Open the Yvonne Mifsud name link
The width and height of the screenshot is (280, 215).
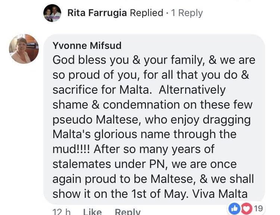pyautogui.click(x=87, y=46)
